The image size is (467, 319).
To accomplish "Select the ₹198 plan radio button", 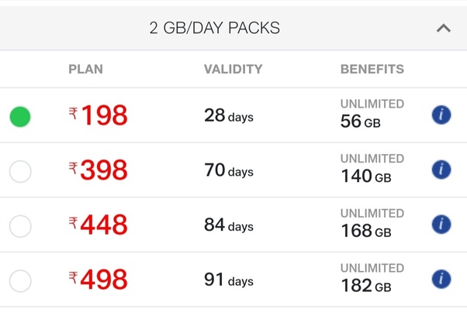I will tap(20, 117).
